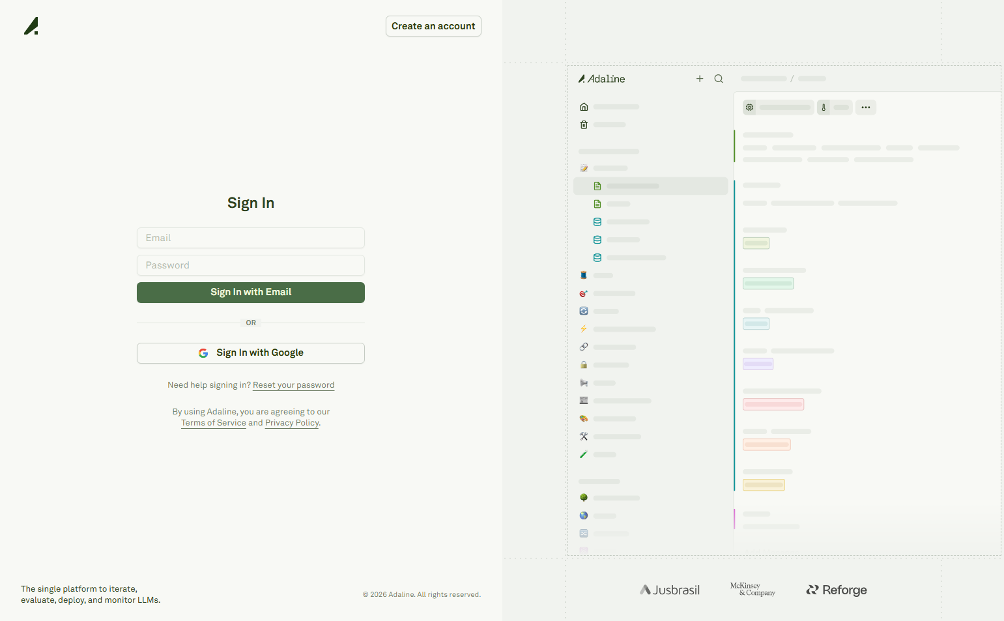Click the thermometer temperature icon in the toolbar
Image resolution: width=1004 pixels, height=621 pixels.
(824, 108)
